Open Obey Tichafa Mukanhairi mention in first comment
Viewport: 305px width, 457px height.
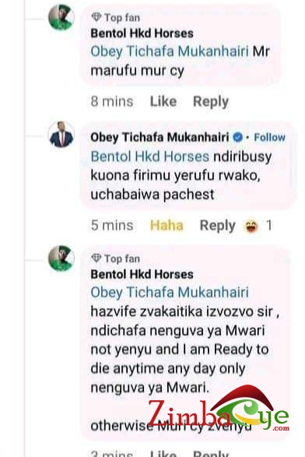pyautogui.click(x=170, y=51)
